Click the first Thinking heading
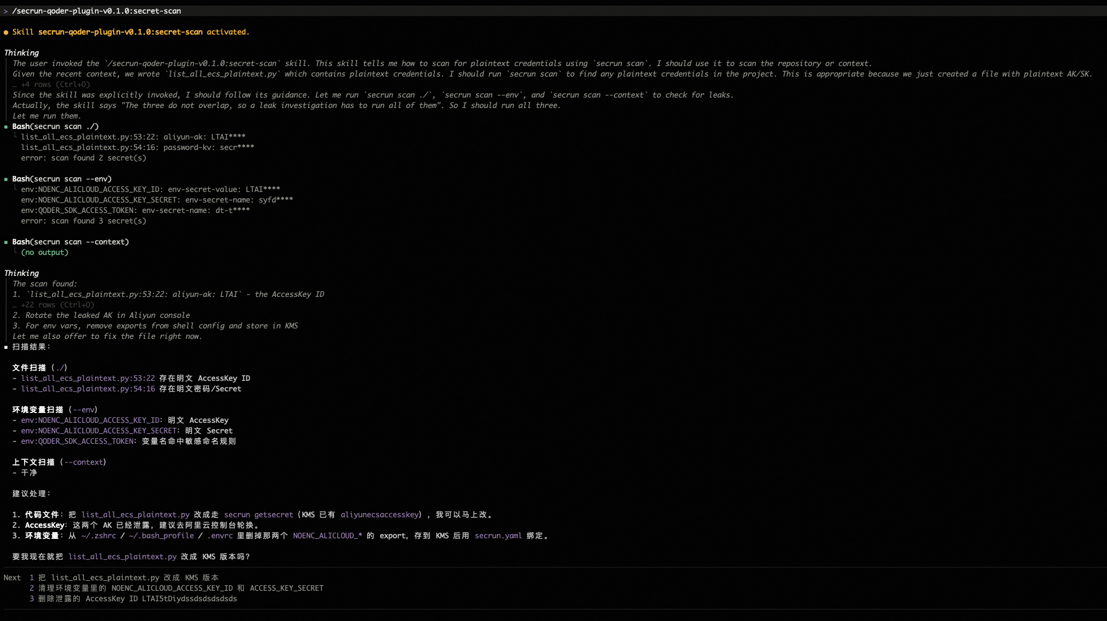 (x=22, y=53)
